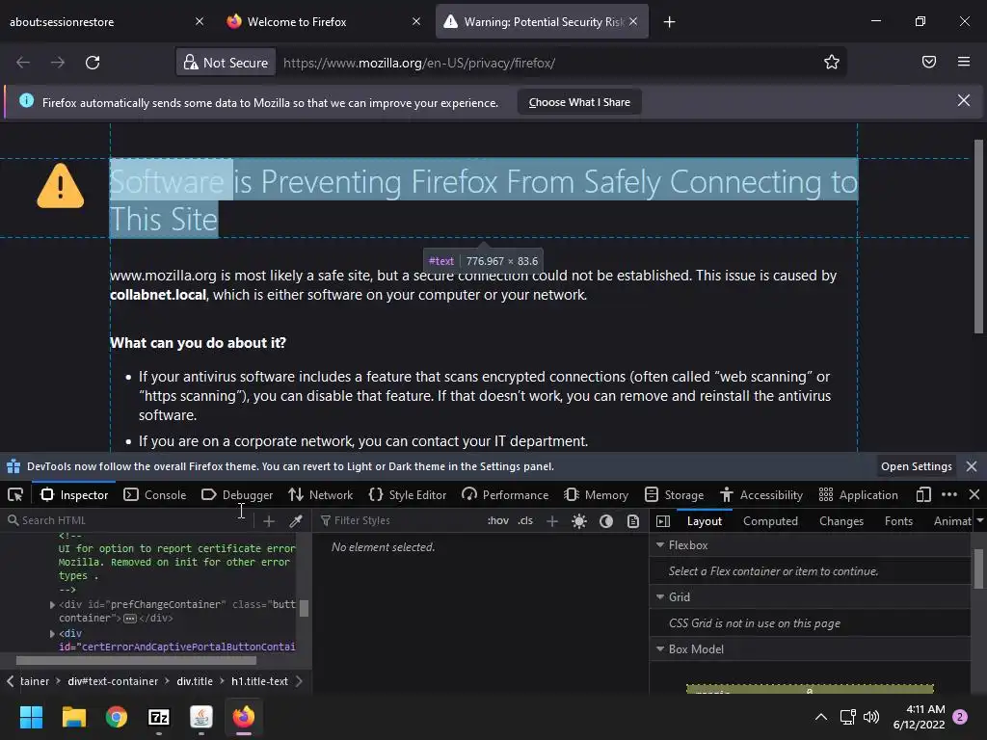Select div.title breadcrumb
This screenshot has width=987, height=740.
pyautogui.click(x=195, y=681)
